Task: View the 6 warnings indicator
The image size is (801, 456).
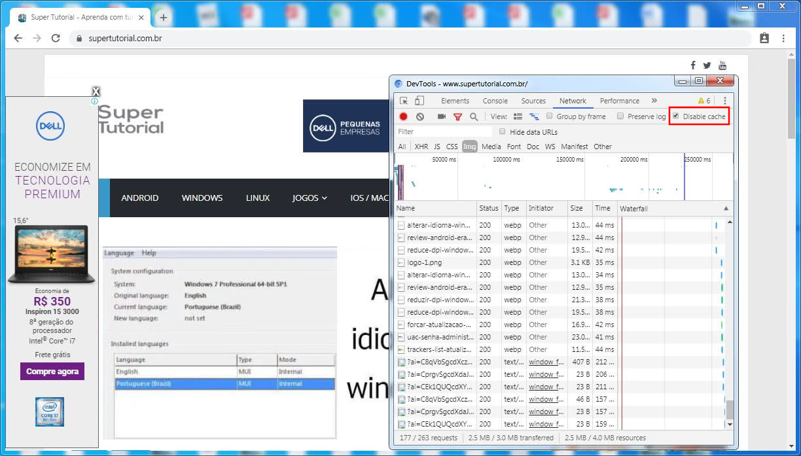Action: coord(703,101)
